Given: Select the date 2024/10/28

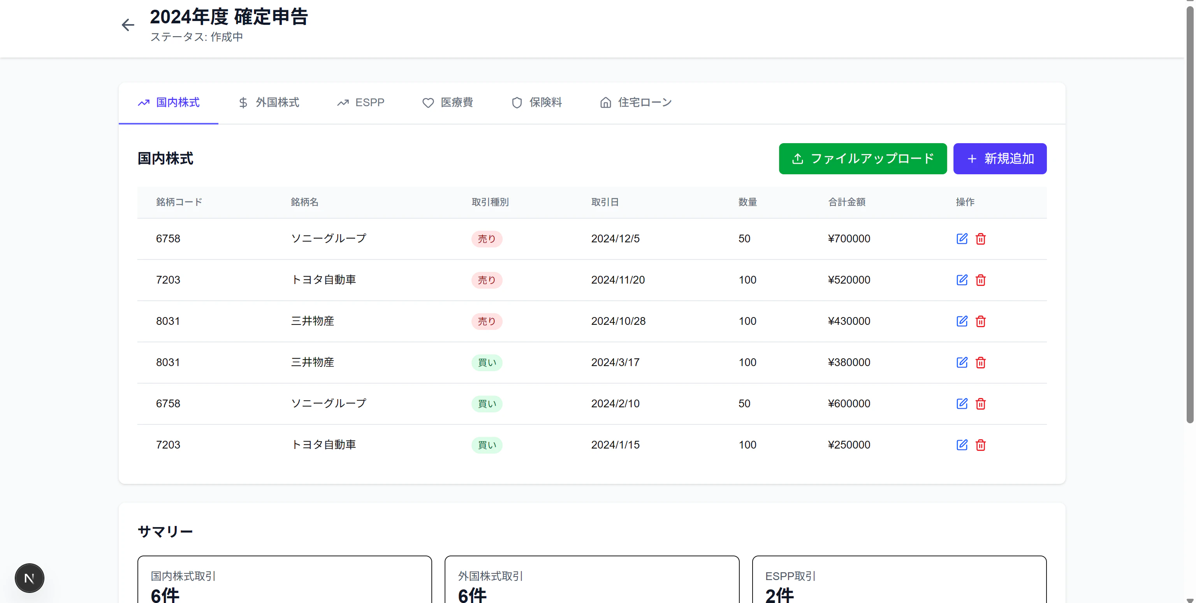Looking at the screenshot, I should coord(618,321).
